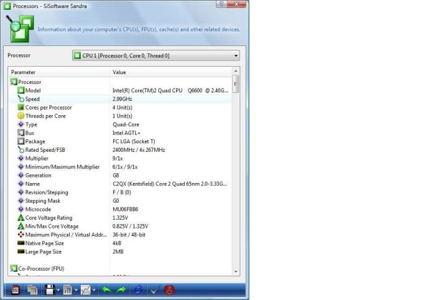This screenshot has width=428, height=300.
Task: Click the Speed row icon
Action: tap(21, 99)
